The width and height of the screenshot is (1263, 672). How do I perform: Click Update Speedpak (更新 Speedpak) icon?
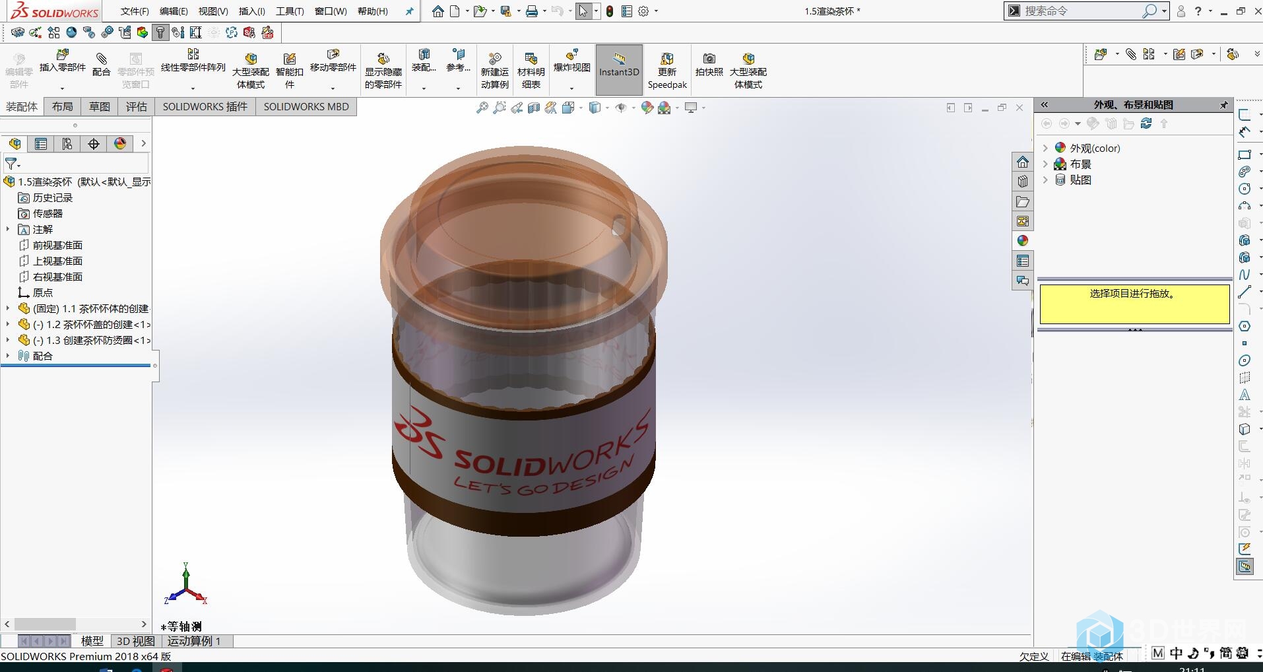tap(667, 59)
